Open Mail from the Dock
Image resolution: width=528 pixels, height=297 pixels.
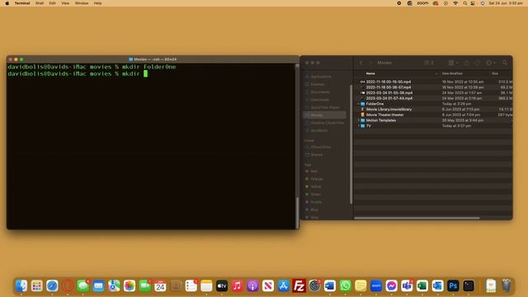click(98, 286)
